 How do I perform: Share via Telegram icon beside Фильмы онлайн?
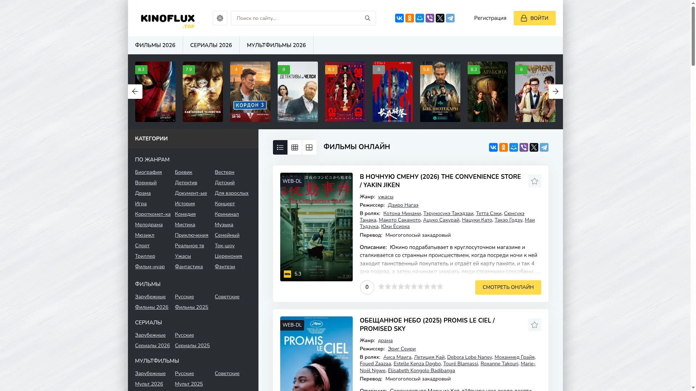(x=544, y=147)
